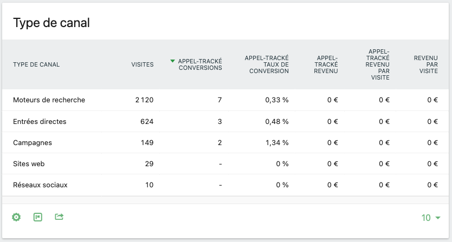The height and width of the screenshot is (242, 452).
Task: Select the Entrées directes row
Action: point(225,121)
